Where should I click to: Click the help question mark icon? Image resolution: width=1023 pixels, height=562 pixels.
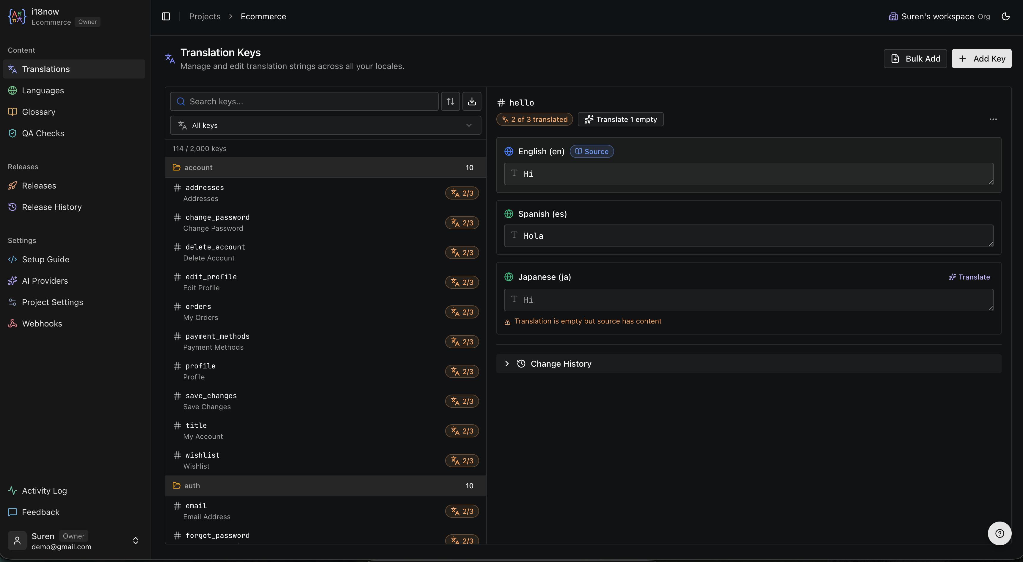pos(1000,533)
